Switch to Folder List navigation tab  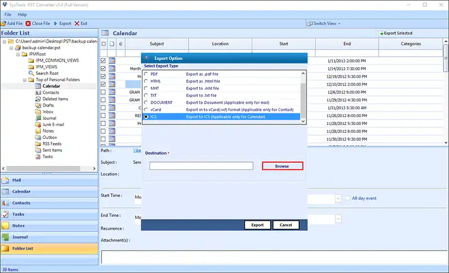click(x=49, y=248)
